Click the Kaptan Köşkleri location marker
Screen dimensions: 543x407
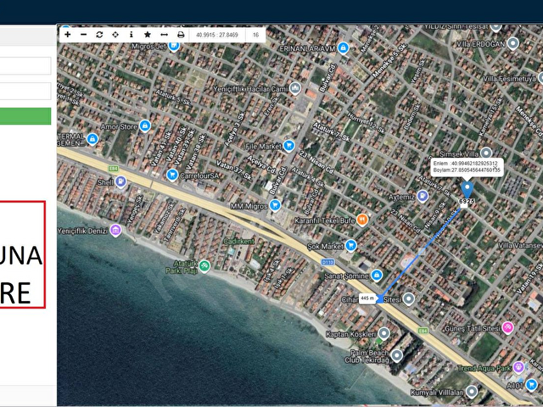(383, 333)
